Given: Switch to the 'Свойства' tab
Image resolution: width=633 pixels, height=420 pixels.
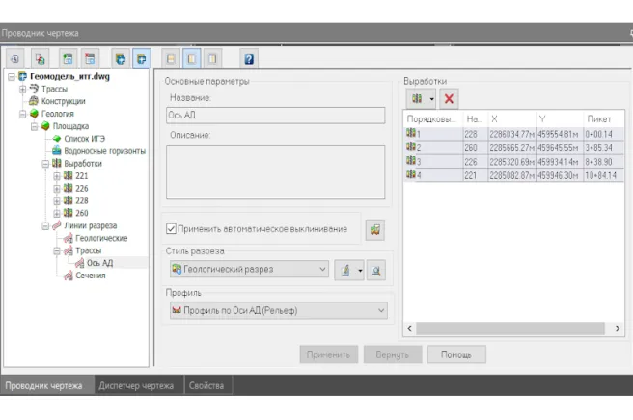Looking at the screenshot, I should [x=207, y=386].
